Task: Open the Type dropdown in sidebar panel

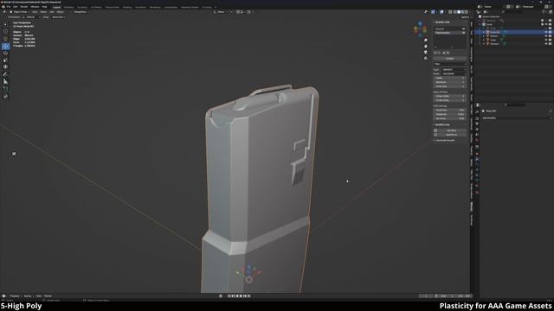Action: pyautogui.click(x=454, y=70)
